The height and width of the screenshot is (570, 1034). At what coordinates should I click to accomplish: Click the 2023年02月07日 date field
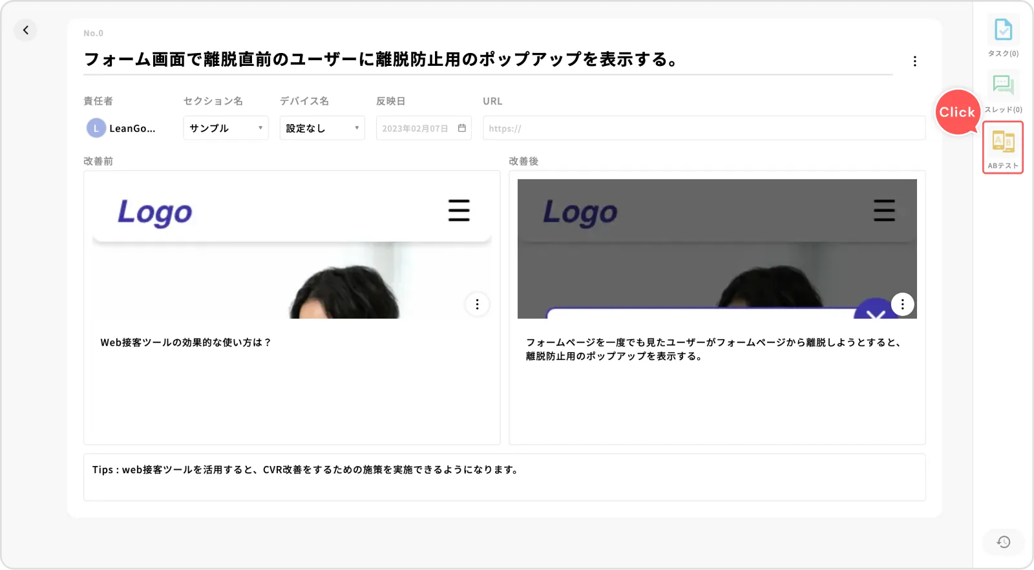click(423, 128)
